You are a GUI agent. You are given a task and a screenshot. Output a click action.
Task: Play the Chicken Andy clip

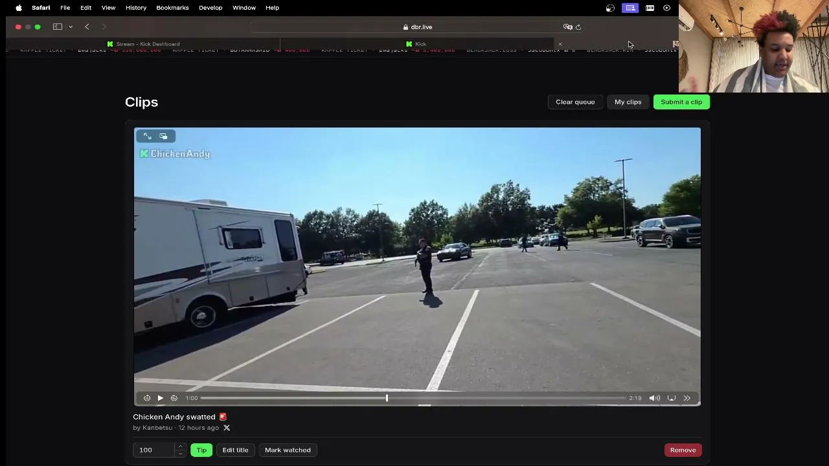point(160,398)
